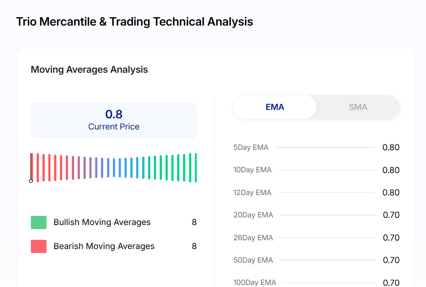
Task: Select the 100Day EMA row label
Action: tap(255, 283)
